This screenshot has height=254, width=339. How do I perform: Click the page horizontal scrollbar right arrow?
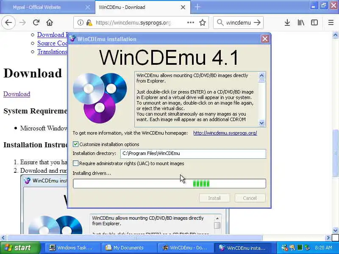pyautogui.click(x=328, y=238)
